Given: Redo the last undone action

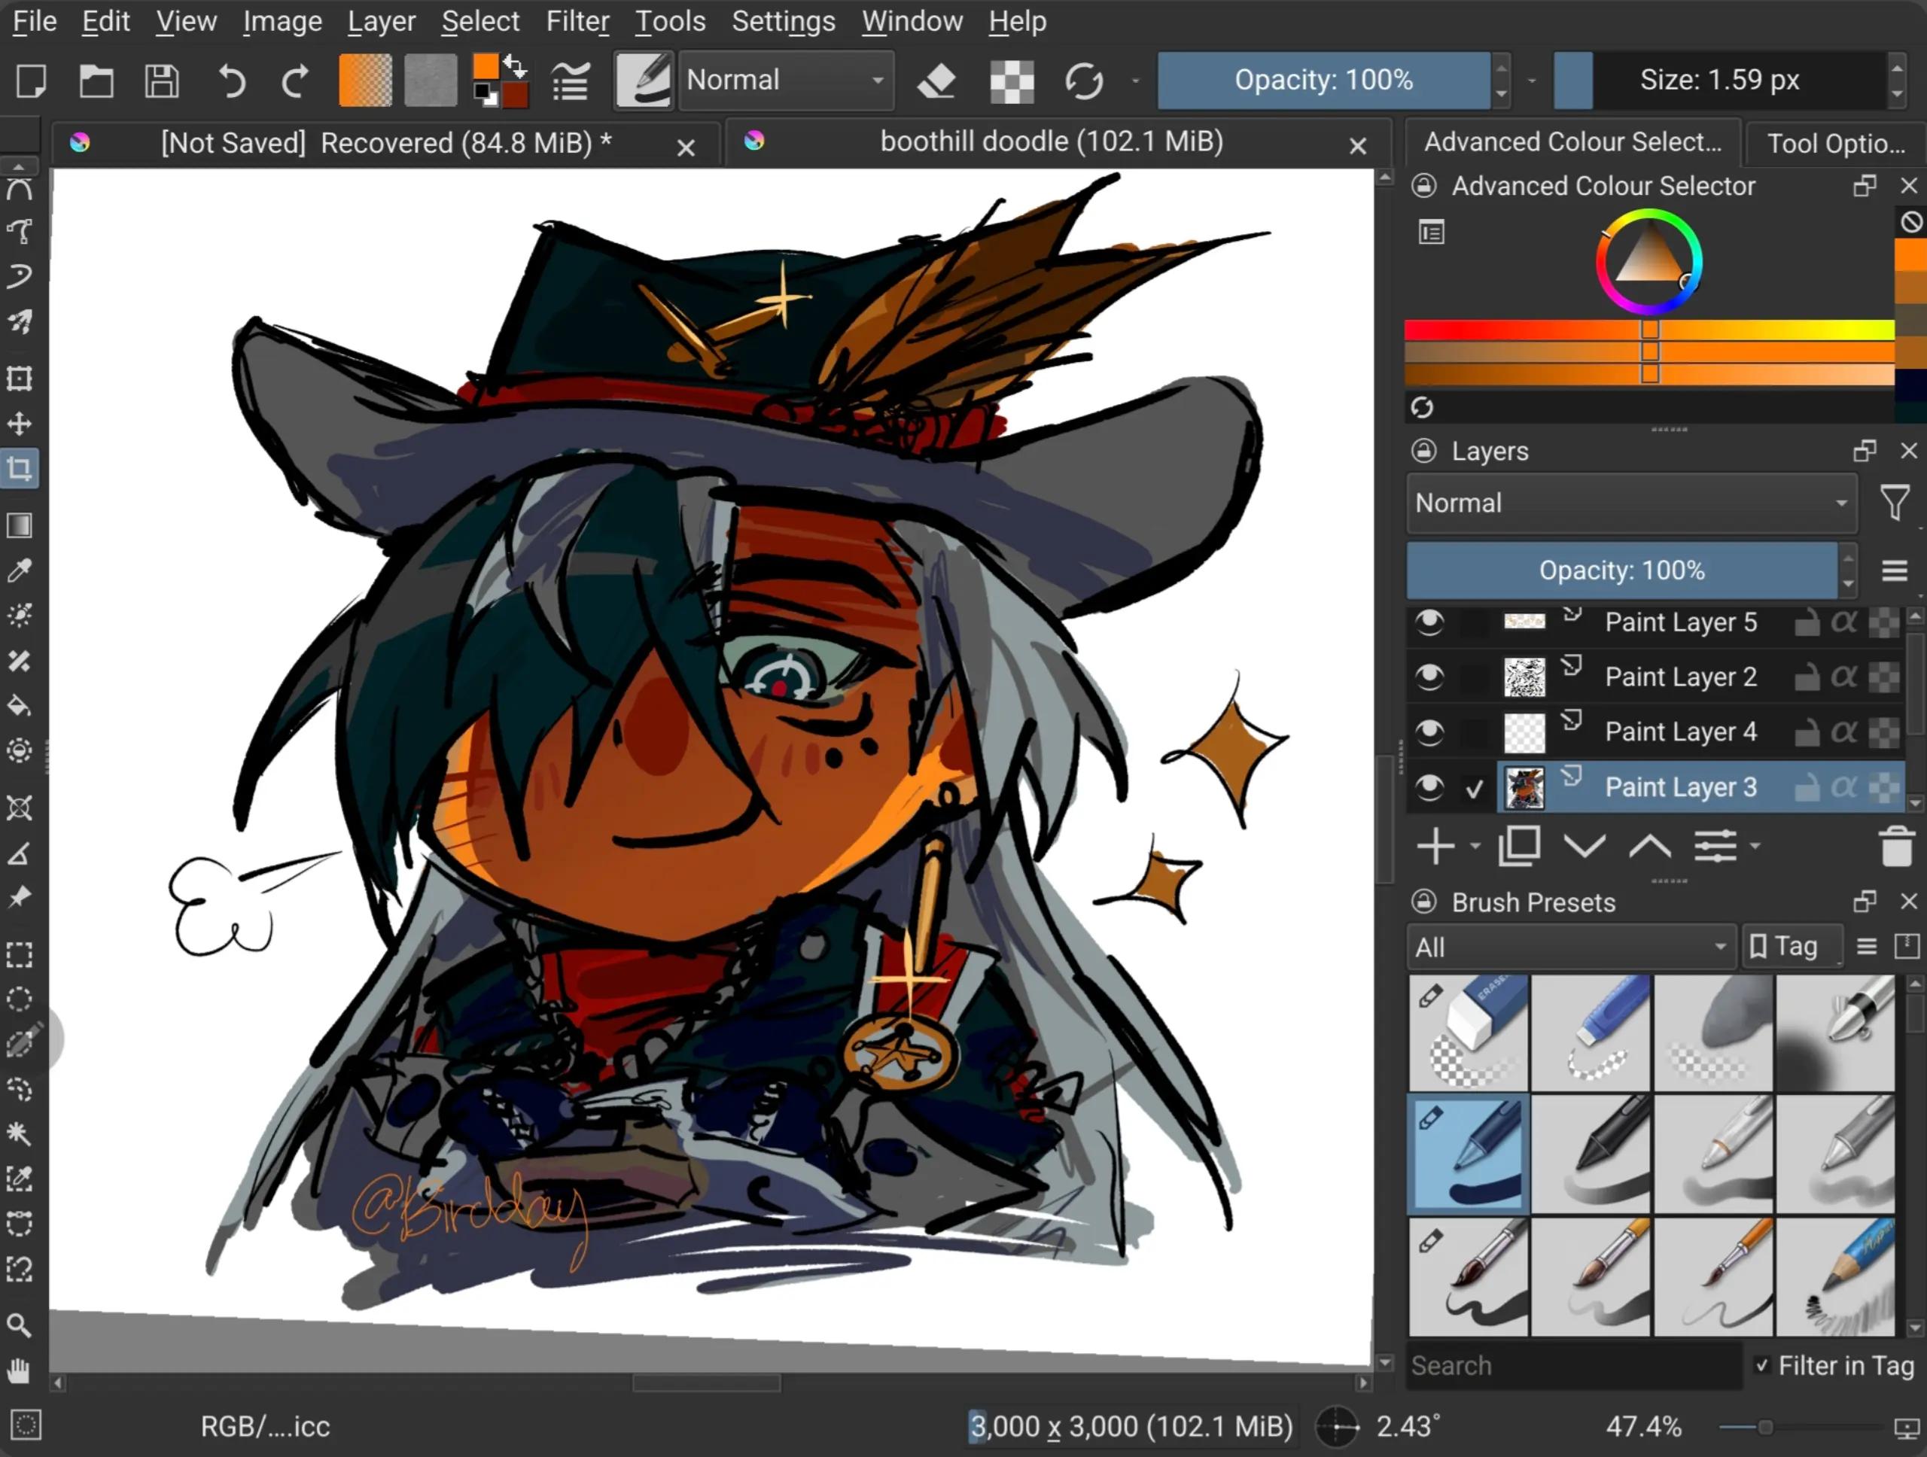Looking at the screenshot, I should pyautogui.click(x=295, y=81).
